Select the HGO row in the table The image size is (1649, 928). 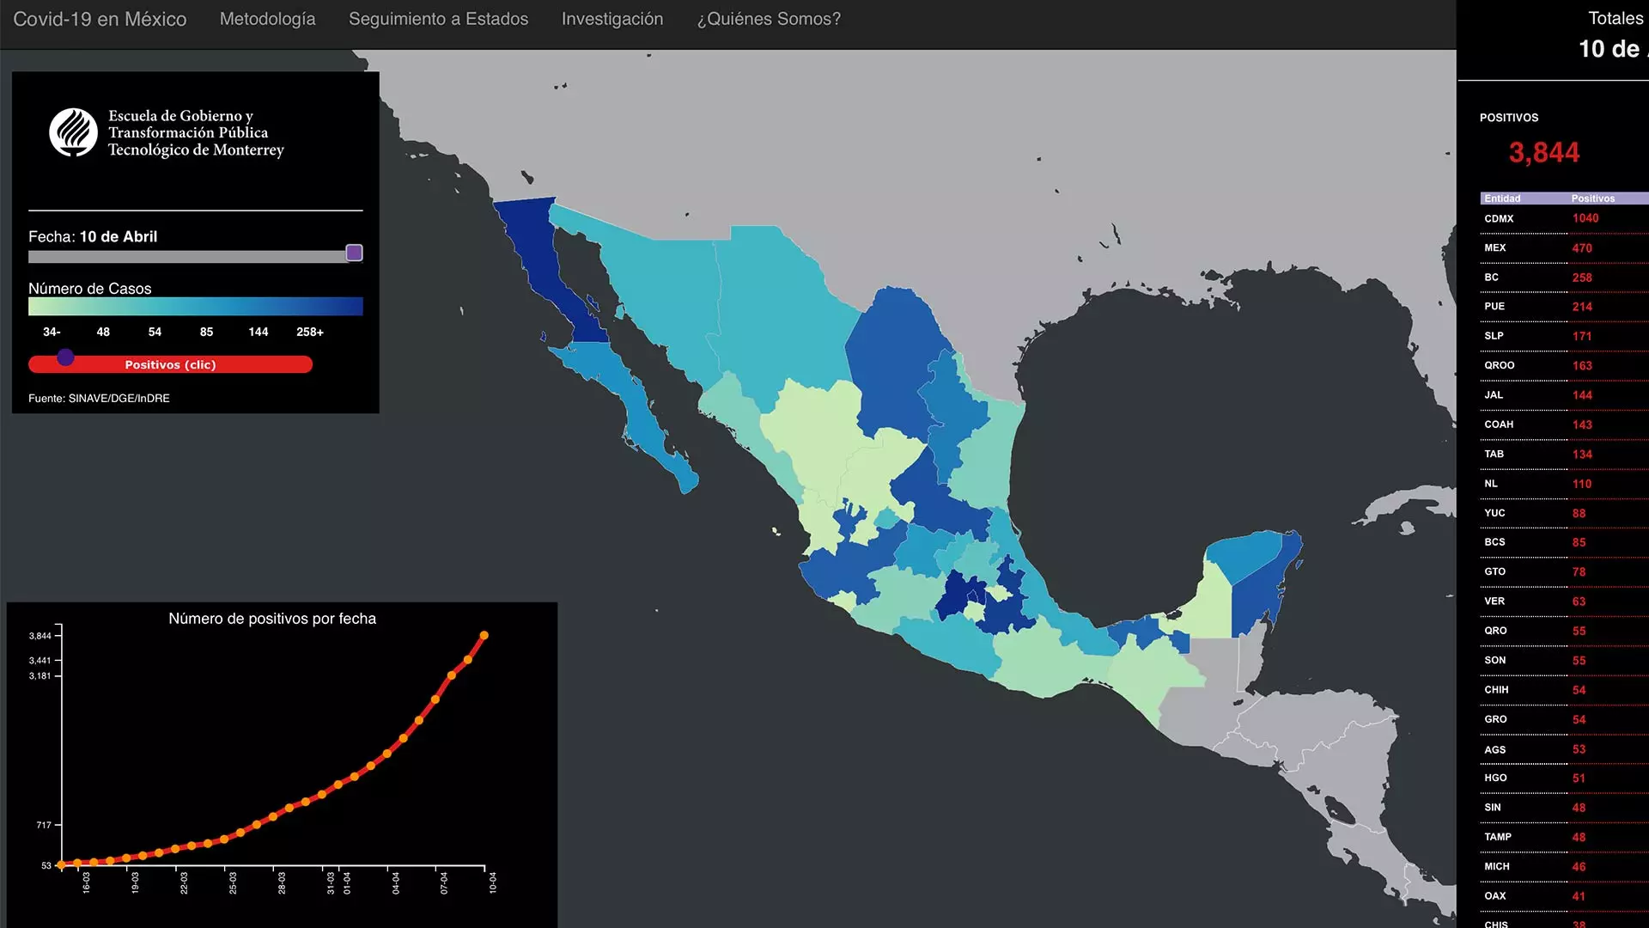pyautogui.click(x=1565, y=778)
